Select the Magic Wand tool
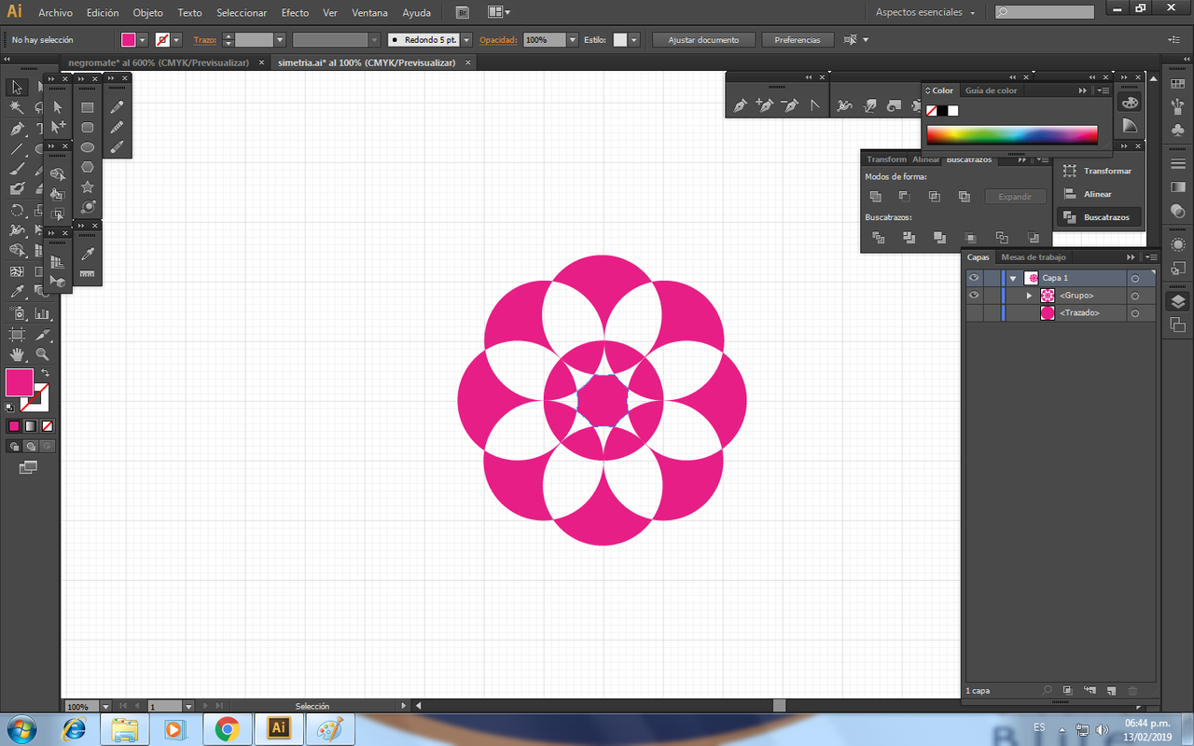 point(17,107)
